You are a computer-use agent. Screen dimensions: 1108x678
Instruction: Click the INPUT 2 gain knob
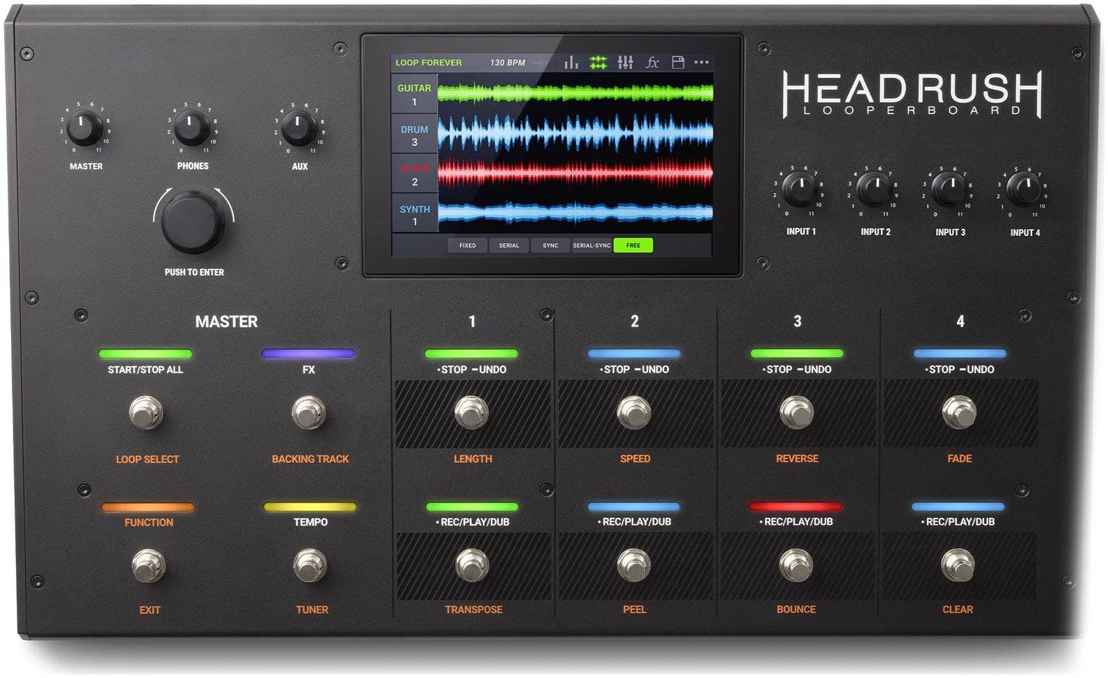pyautogui.click(x=874, y=188)
